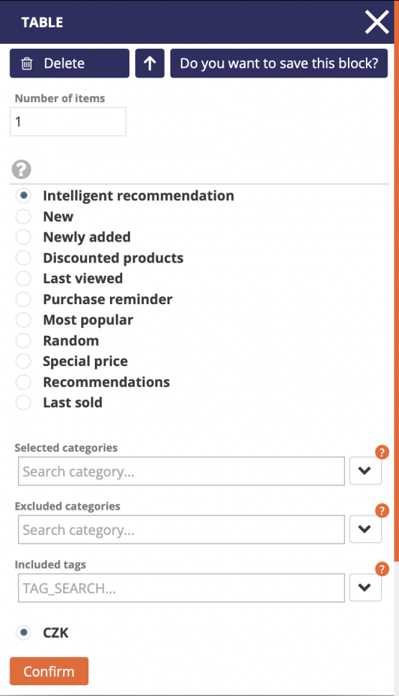Select the Purchase reminder radio option

pyautogui.click(x=23, y=299)
